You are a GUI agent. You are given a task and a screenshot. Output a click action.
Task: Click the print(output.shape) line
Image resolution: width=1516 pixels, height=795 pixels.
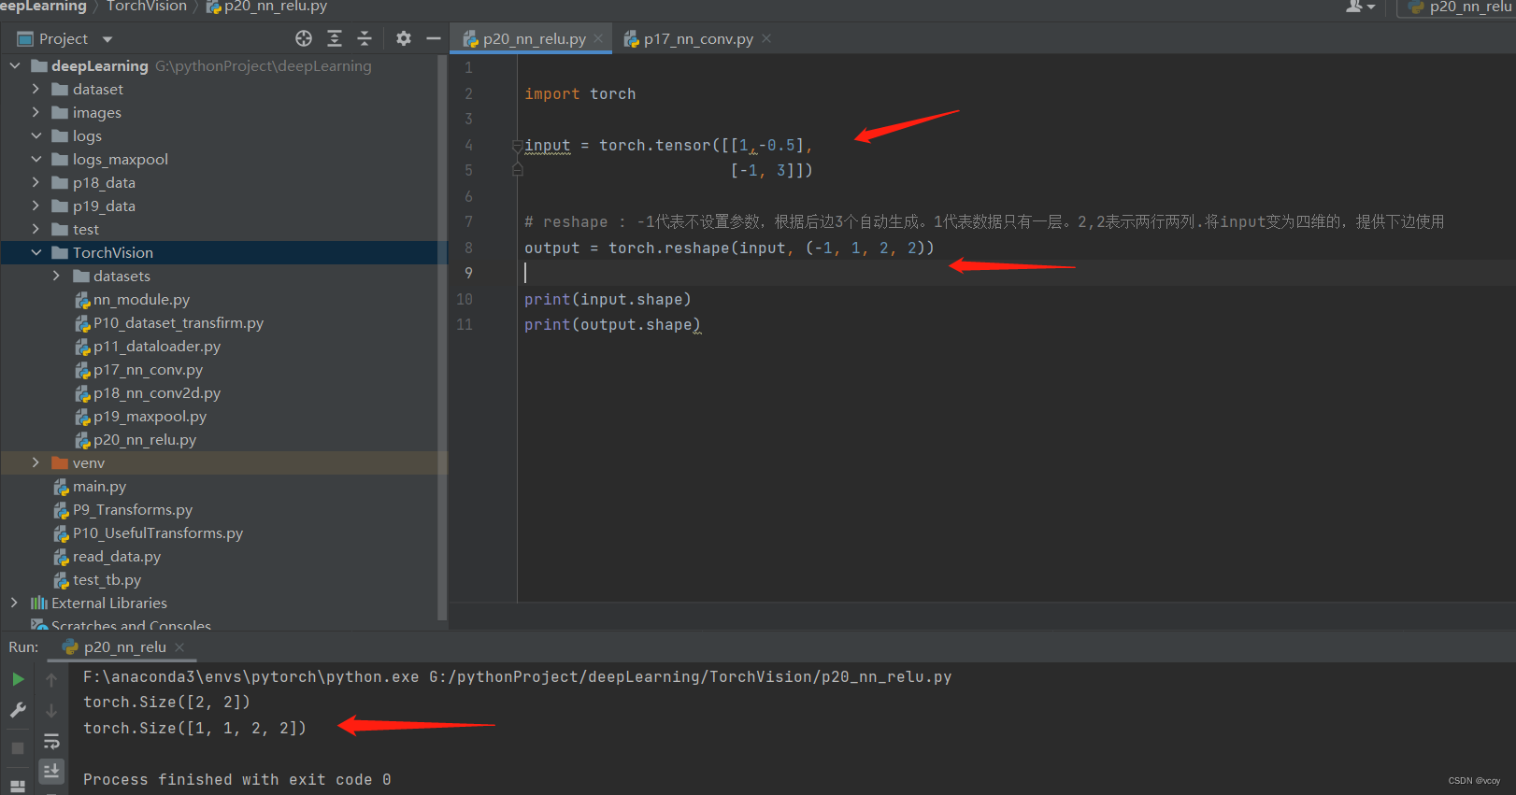(612, 324)
